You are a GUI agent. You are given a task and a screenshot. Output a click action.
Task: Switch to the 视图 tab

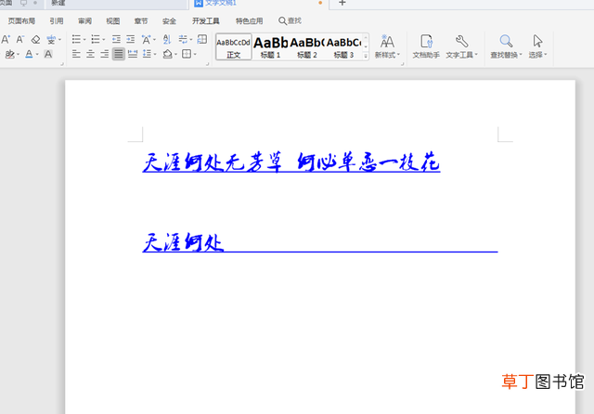tap(113, 21)
